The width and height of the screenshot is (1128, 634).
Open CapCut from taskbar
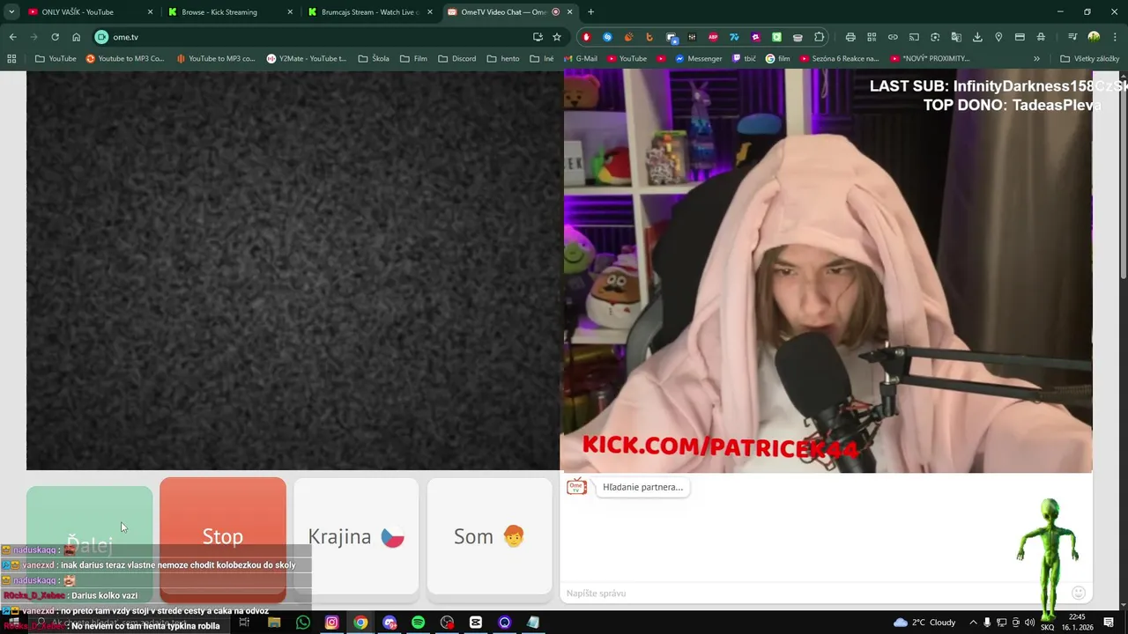pos(476,623)
